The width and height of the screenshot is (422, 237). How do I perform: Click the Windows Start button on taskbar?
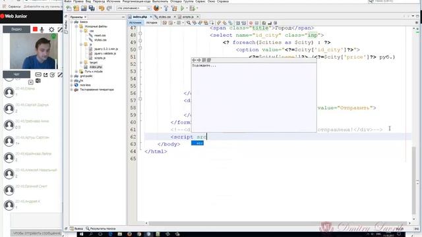tap(81, 234)
